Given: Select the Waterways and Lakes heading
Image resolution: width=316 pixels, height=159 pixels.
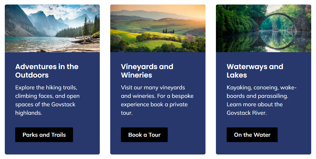Looking at the screenshot, I should (x=255, y=71).
